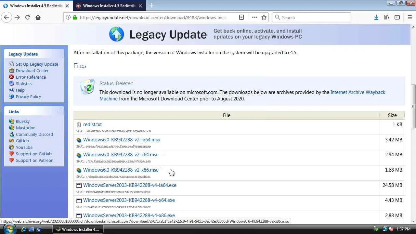This screenshot has width=416, height=234.
Task: Open the network tray icon
Action: click(x=385, y=229)
